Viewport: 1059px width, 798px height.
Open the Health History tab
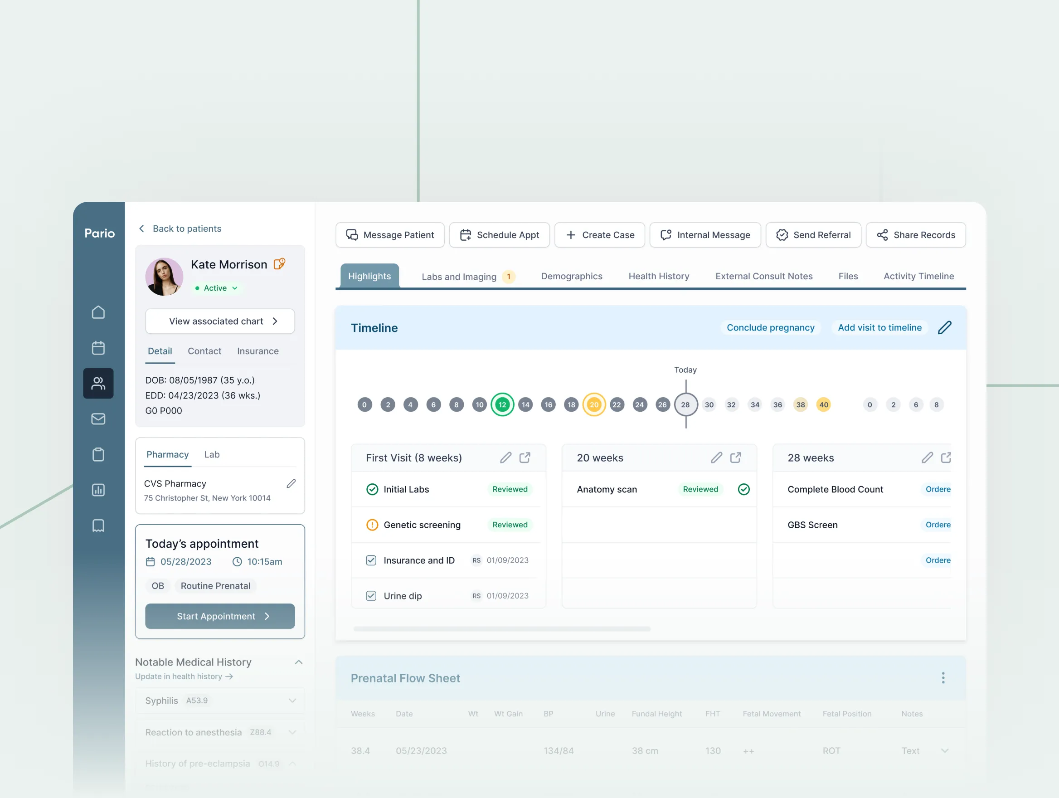659,276
